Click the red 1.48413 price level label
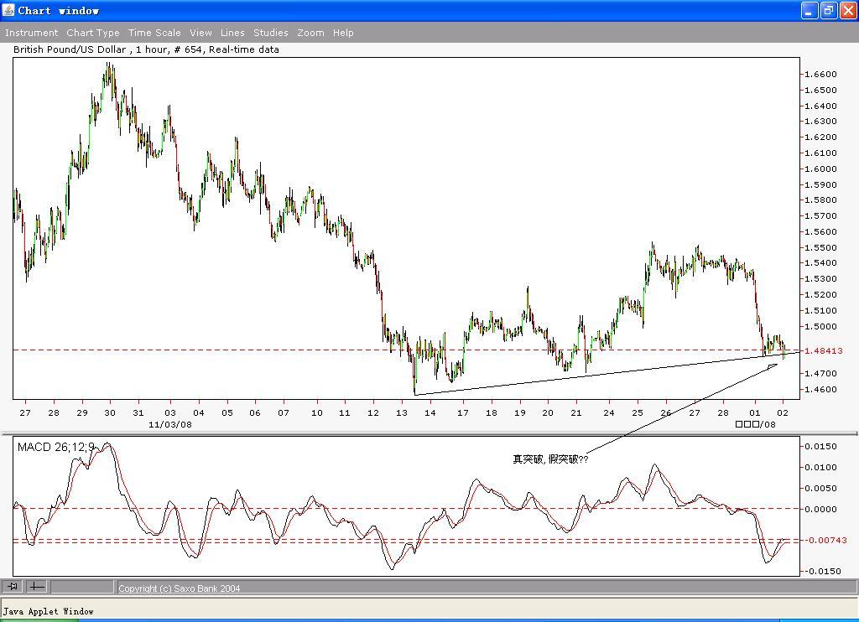 click(x=824, y=350)
